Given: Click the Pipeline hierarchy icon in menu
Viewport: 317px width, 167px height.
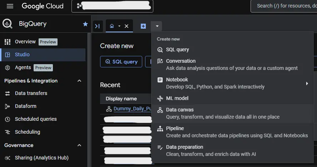Looking at the screenshot, I should coord(160,129).
